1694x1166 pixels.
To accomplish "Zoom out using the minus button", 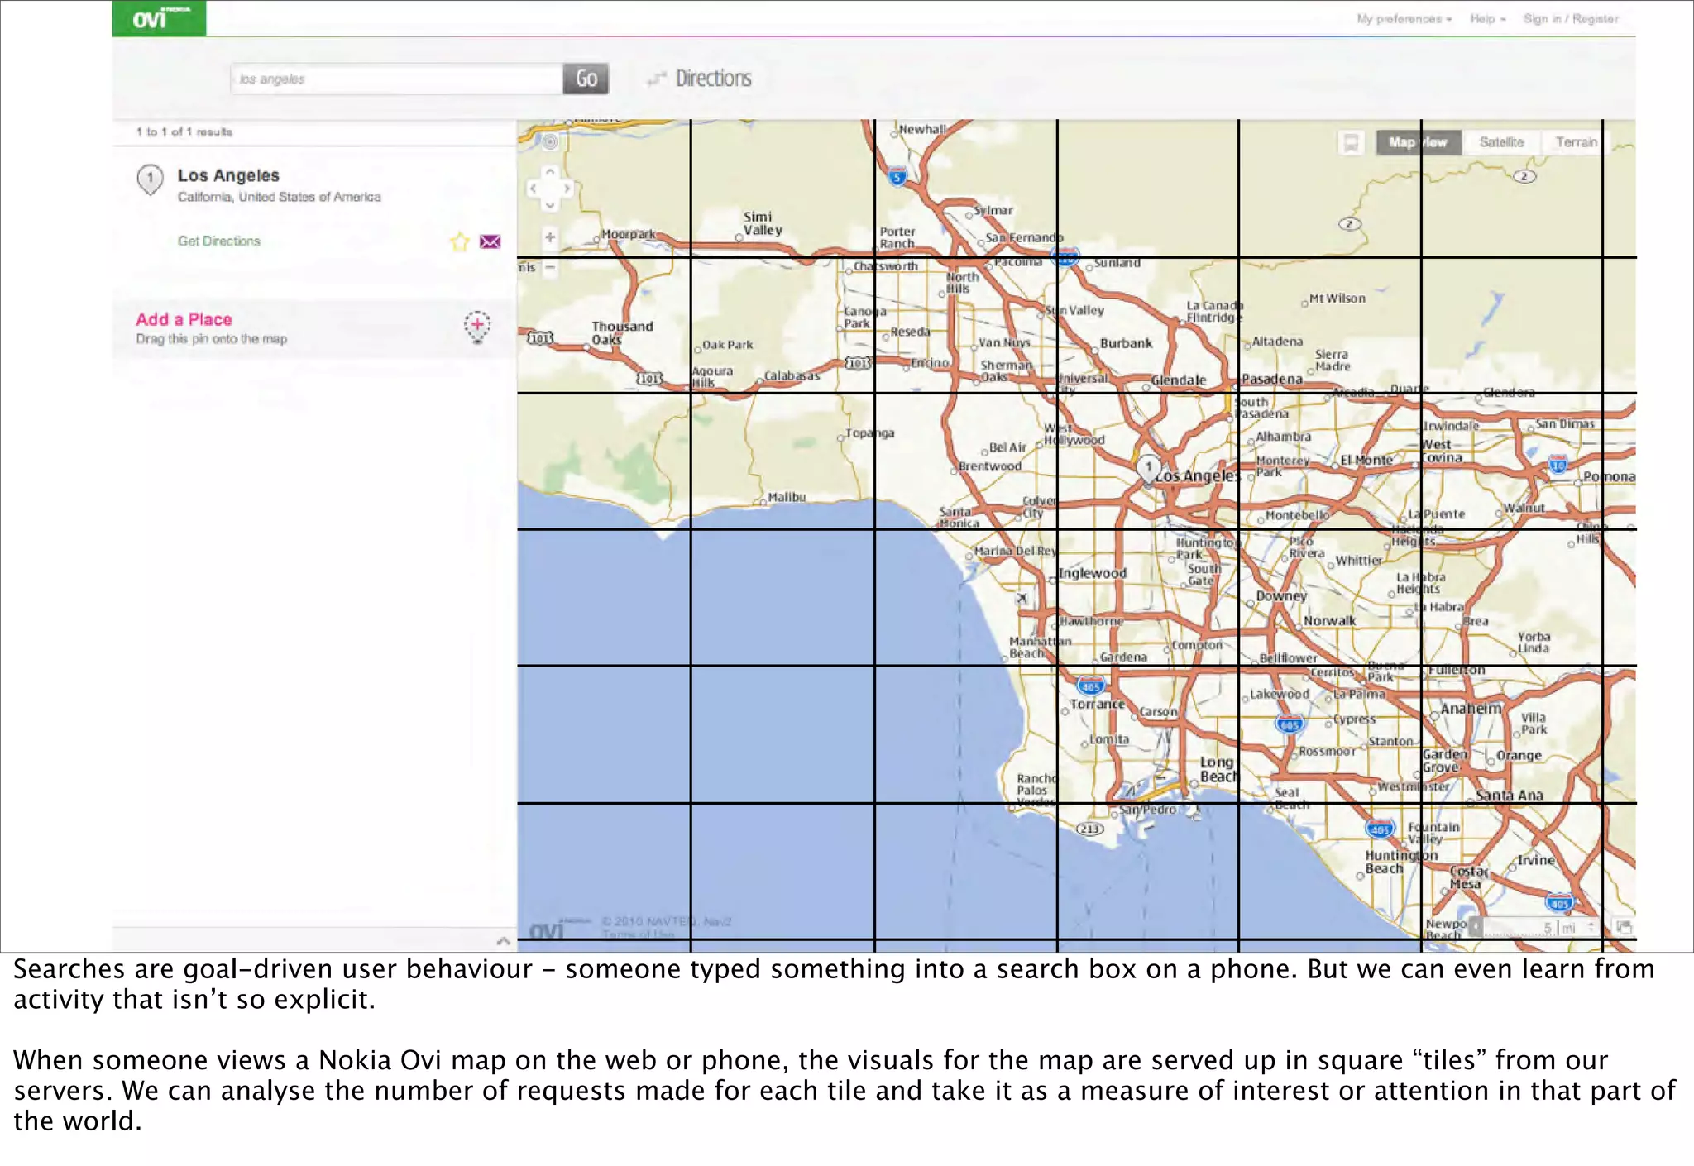I will pyautogui.click(x=550, y=267).
